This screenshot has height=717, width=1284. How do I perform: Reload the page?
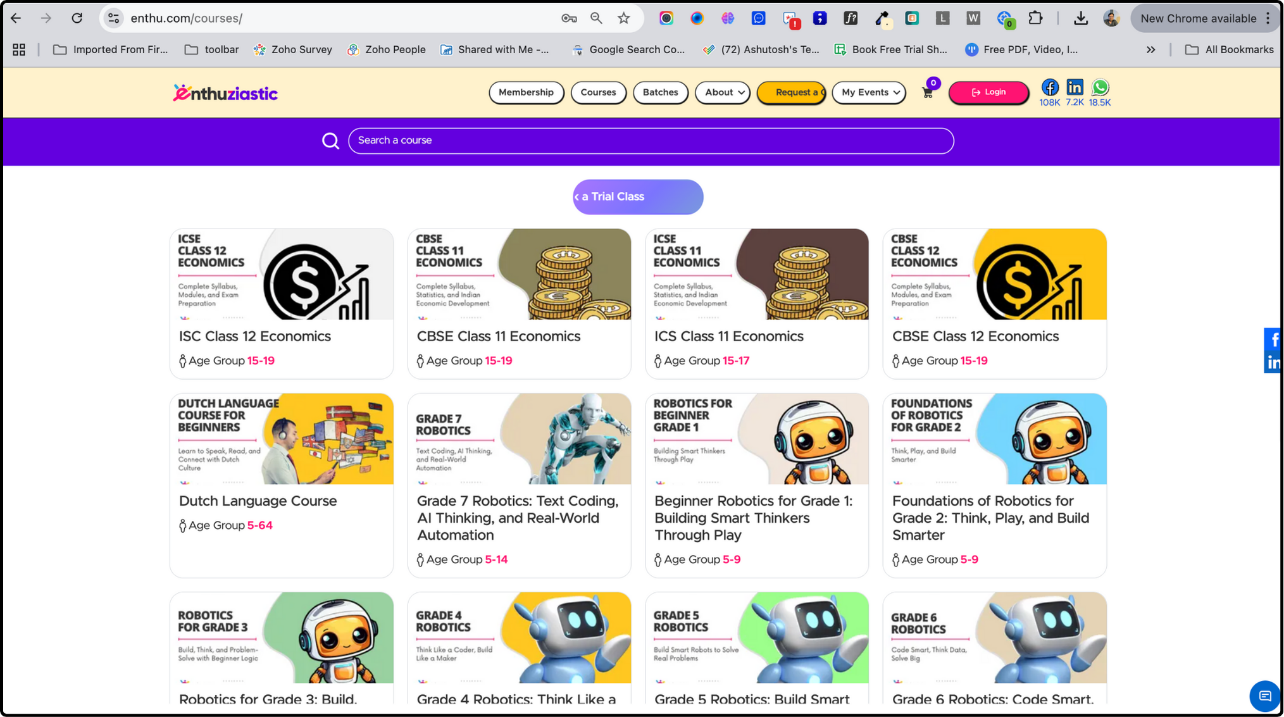coord(77,18)
